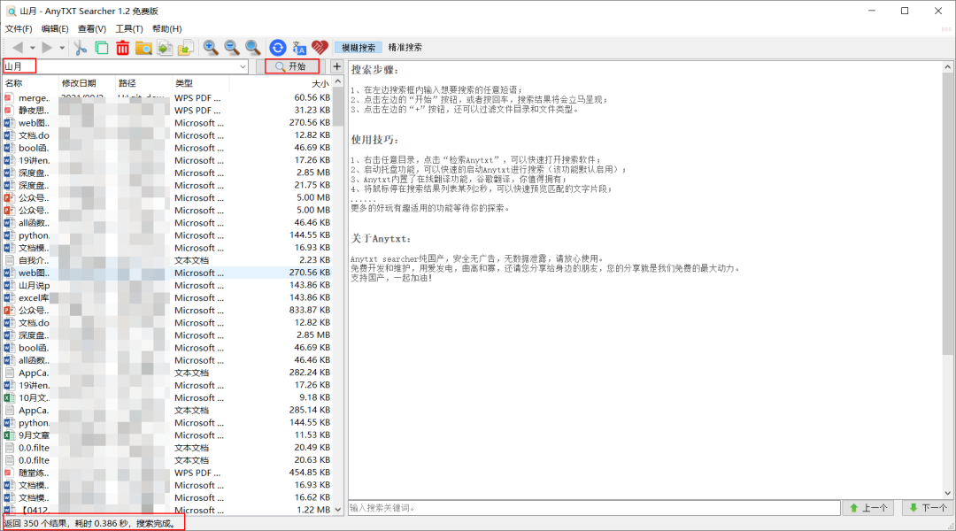Click the 285.14 KB size cell
956x531 pixels.
(310, 411)
